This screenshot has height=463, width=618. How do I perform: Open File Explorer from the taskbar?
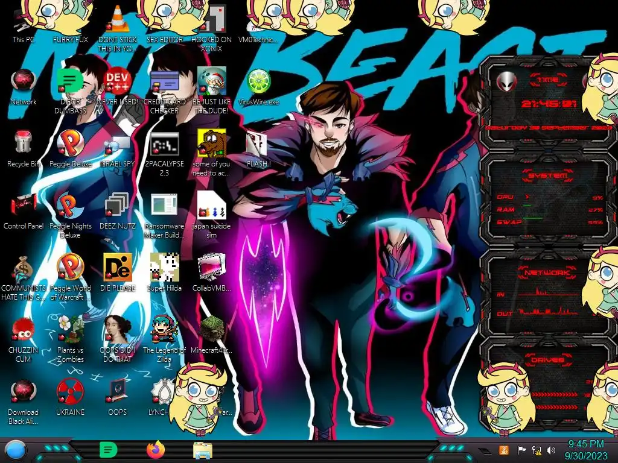(x=203, y=451)
